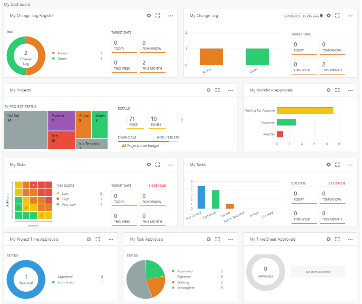362x304 pixels.
Task: Select This Week card in My Tasks
Action: click(304, 215)
